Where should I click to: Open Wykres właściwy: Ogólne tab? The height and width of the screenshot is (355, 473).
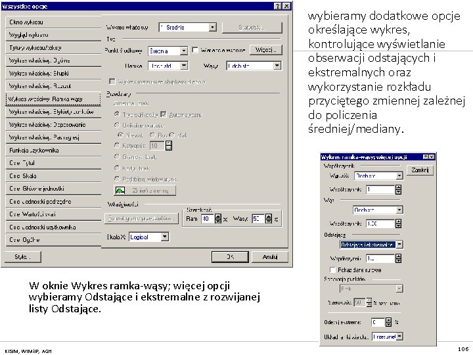tap(53, 60)
